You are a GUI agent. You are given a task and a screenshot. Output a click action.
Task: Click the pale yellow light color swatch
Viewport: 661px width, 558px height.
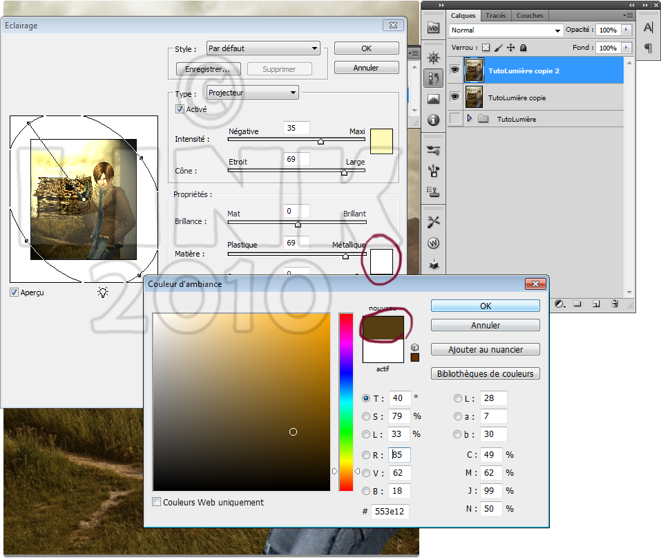[381, 141]
